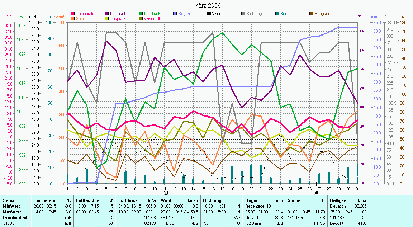The width and height of the screenshot is (413, 227).
Task: Click the green Luftdruck legend swatch
Action: pos(141,14)
